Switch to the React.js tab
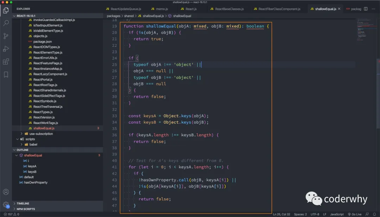 189,9
